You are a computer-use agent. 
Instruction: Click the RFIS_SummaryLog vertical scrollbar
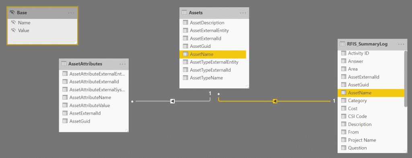tap(406, 79)
